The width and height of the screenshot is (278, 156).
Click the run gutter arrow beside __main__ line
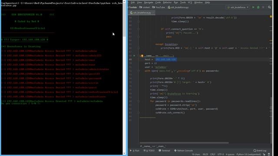tap(134, 56)
